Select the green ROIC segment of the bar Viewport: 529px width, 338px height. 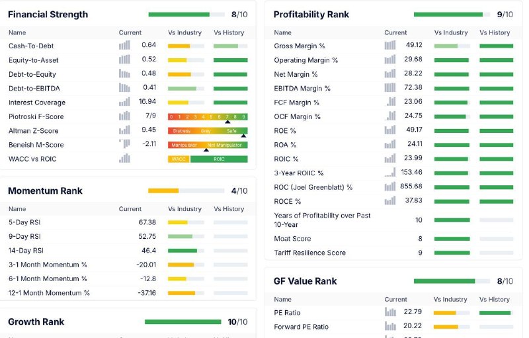[x=219, y=159]
